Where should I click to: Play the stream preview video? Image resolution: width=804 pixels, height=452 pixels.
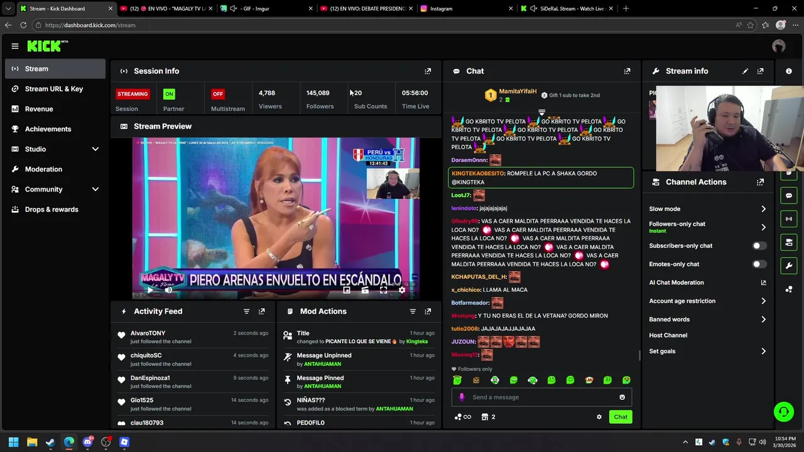149,290
